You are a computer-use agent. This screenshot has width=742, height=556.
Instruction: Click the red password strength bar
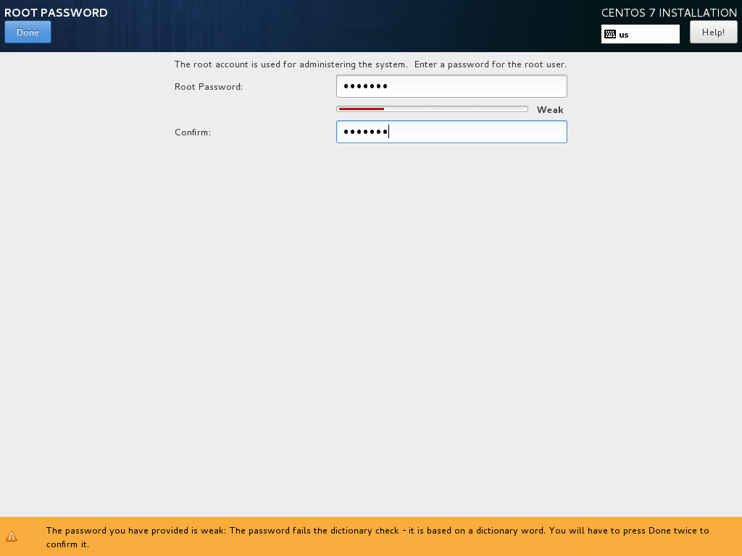point(360,109)
